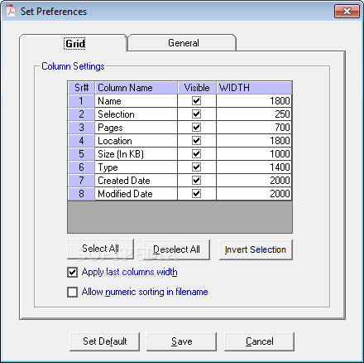This screenshot has height=363, width=364.
Task: Click the Select All button
Action: pyautogui.click(x=100, y=249)
